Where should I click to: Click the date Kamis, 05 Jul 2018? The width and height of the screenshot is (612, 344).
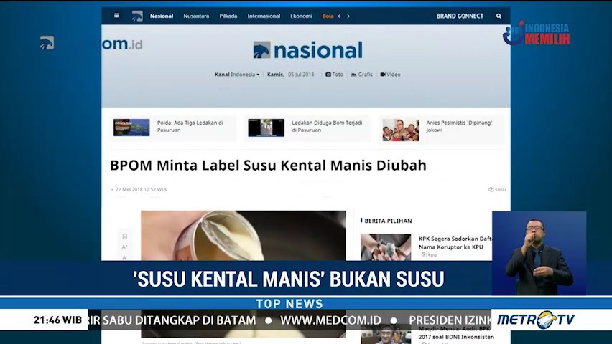tap(290, 75)
